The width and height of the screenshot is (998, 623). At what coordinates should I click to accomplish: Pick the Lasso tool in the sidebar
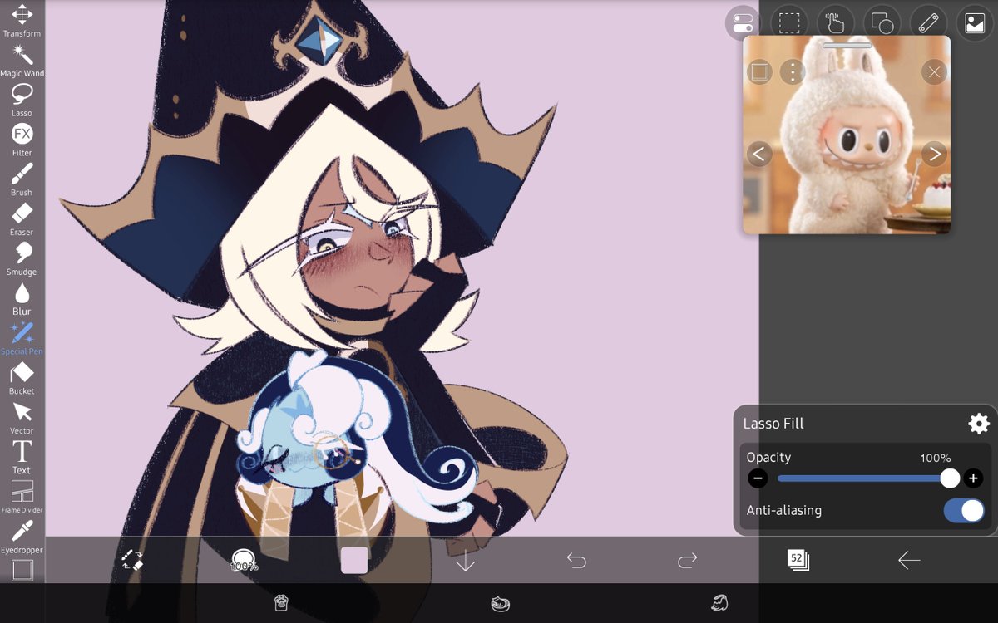(x=22, y=101)
